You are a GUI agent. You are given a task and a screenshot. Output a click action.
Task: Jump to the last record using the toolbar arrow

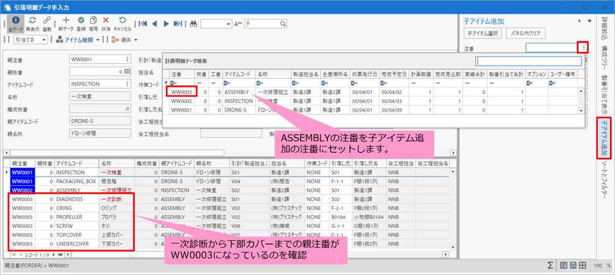click(178, 24)
